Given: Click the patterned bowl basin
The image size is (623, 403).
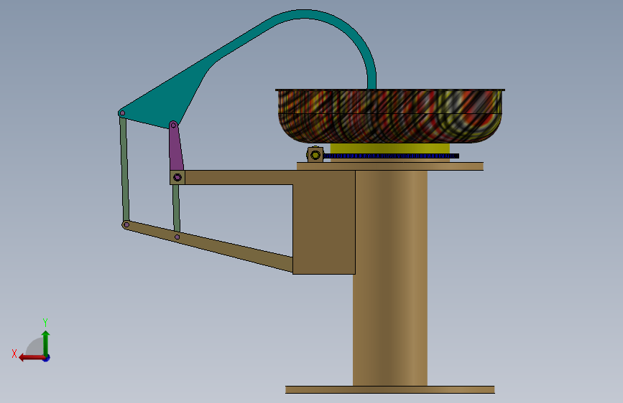Looking at the screenshot, I should click(389, 116).
